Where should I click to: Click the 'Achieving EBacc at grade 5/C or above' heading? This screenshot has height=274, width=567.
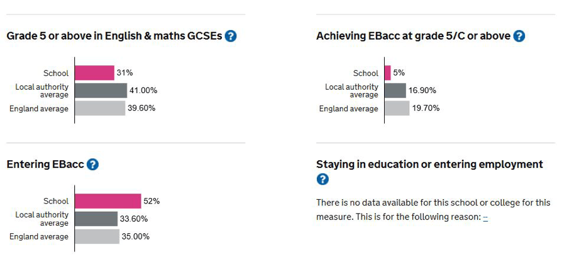click(413, 36)
